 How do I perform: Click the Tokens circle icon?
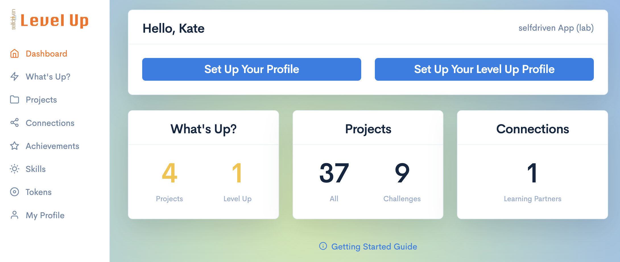click(x=15, y=192)
